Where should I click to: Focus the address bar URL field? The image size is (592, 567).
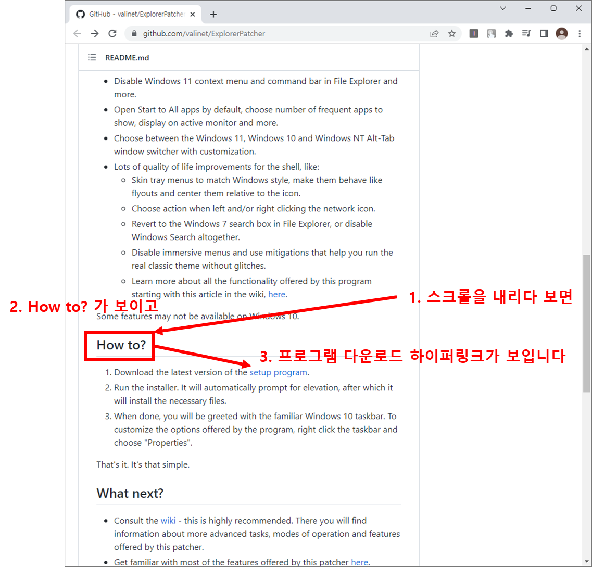pyautogui.click(x=280, y=34)
